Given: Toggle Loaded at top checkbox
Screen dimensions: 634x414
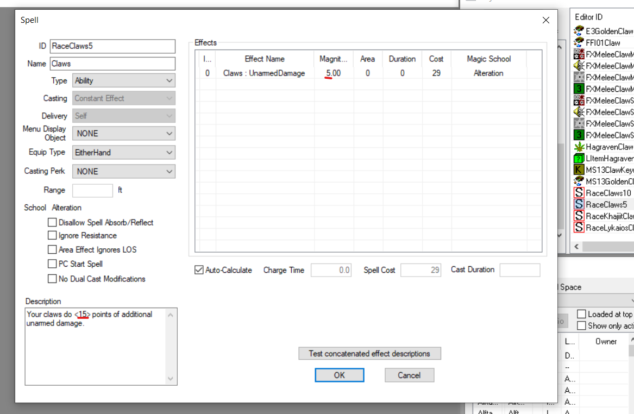Looking at the screenshot, I should tap(581, 314).
